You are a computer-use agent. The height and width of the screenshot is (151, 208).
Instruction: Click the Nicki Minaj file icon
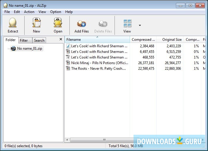tap(68, 63)
